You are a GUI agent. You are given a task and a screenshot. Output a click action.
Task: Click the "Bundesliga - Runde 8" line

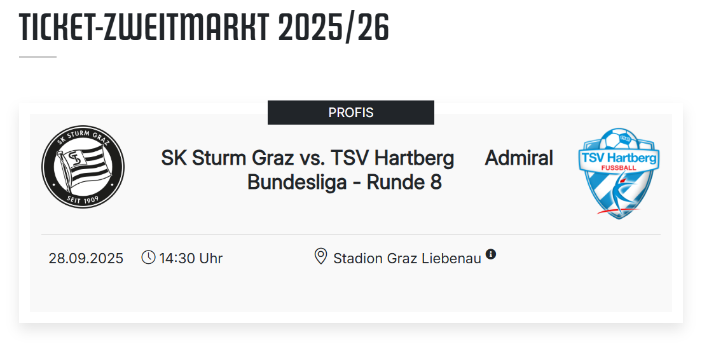(345, 182)
